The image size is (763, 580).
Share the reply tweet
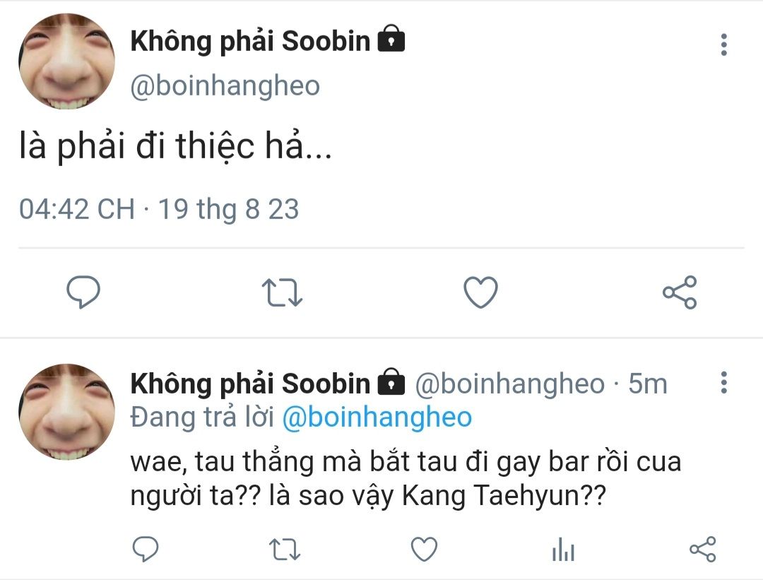click(x=702, y=549)
